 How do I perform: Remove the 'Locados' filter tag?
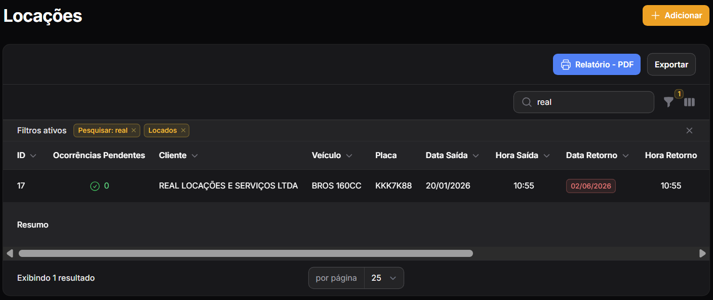(183, 131)
